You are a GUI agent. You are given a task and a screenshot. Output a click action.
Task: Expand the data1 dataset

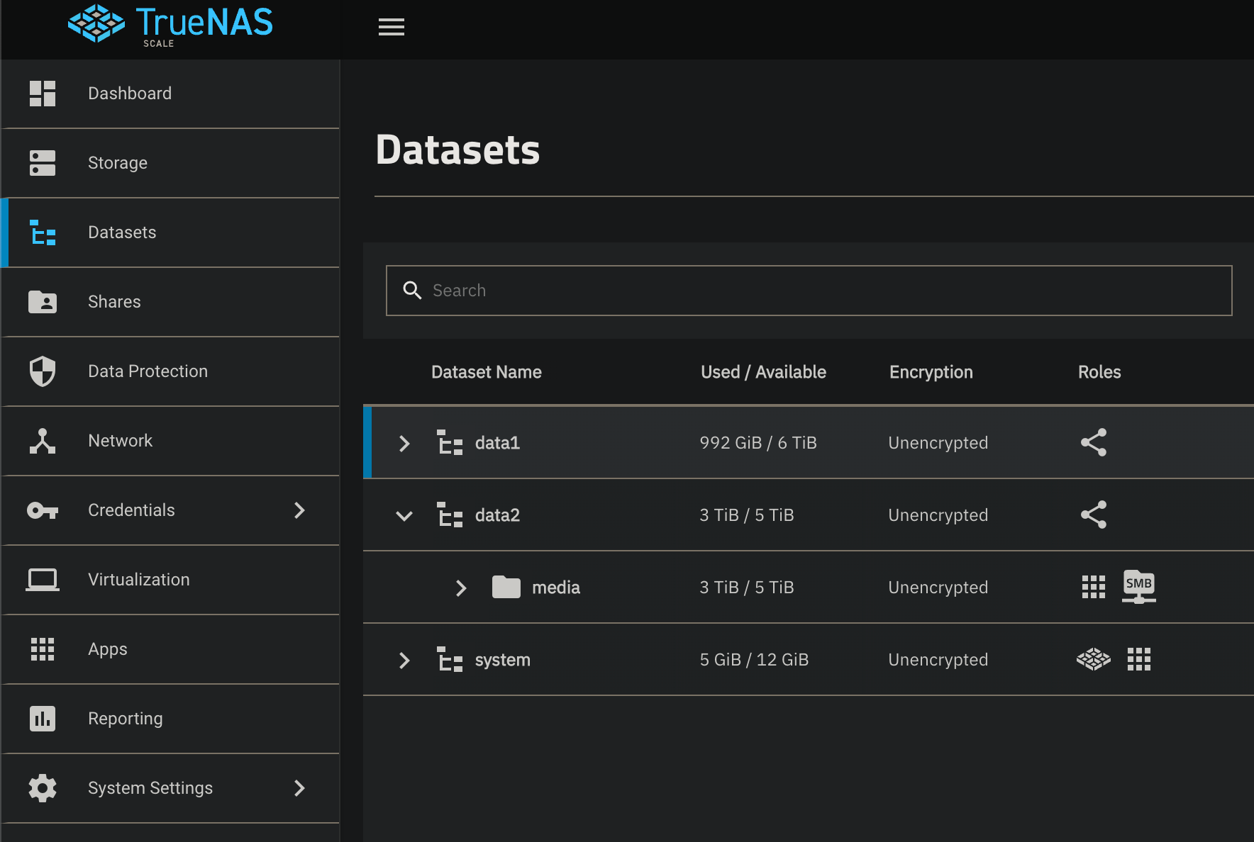click(404, 444)
